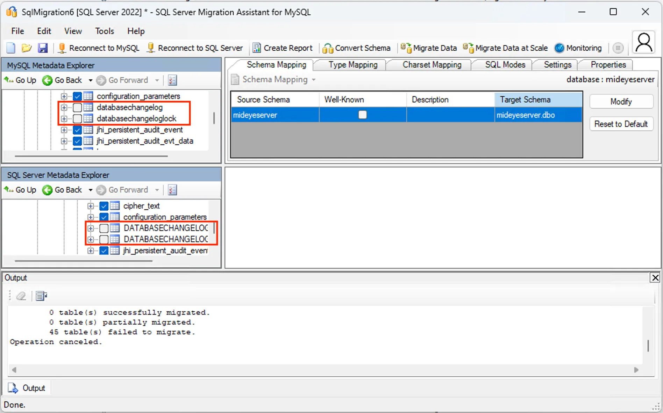Check the databasechangelog table checkbox
The height and width of the screenshot is (413, 663).
(77, 107)
